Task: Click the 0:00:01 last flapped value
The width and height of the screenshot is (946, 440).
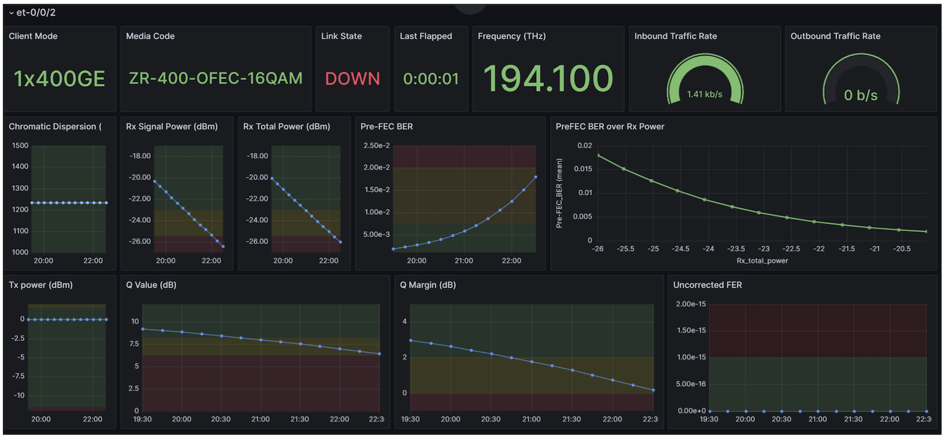Action: 431,79
